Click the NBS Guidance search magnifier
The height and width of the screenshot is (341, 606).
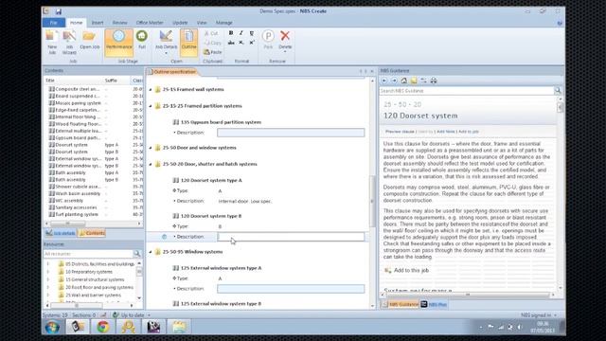558,91
